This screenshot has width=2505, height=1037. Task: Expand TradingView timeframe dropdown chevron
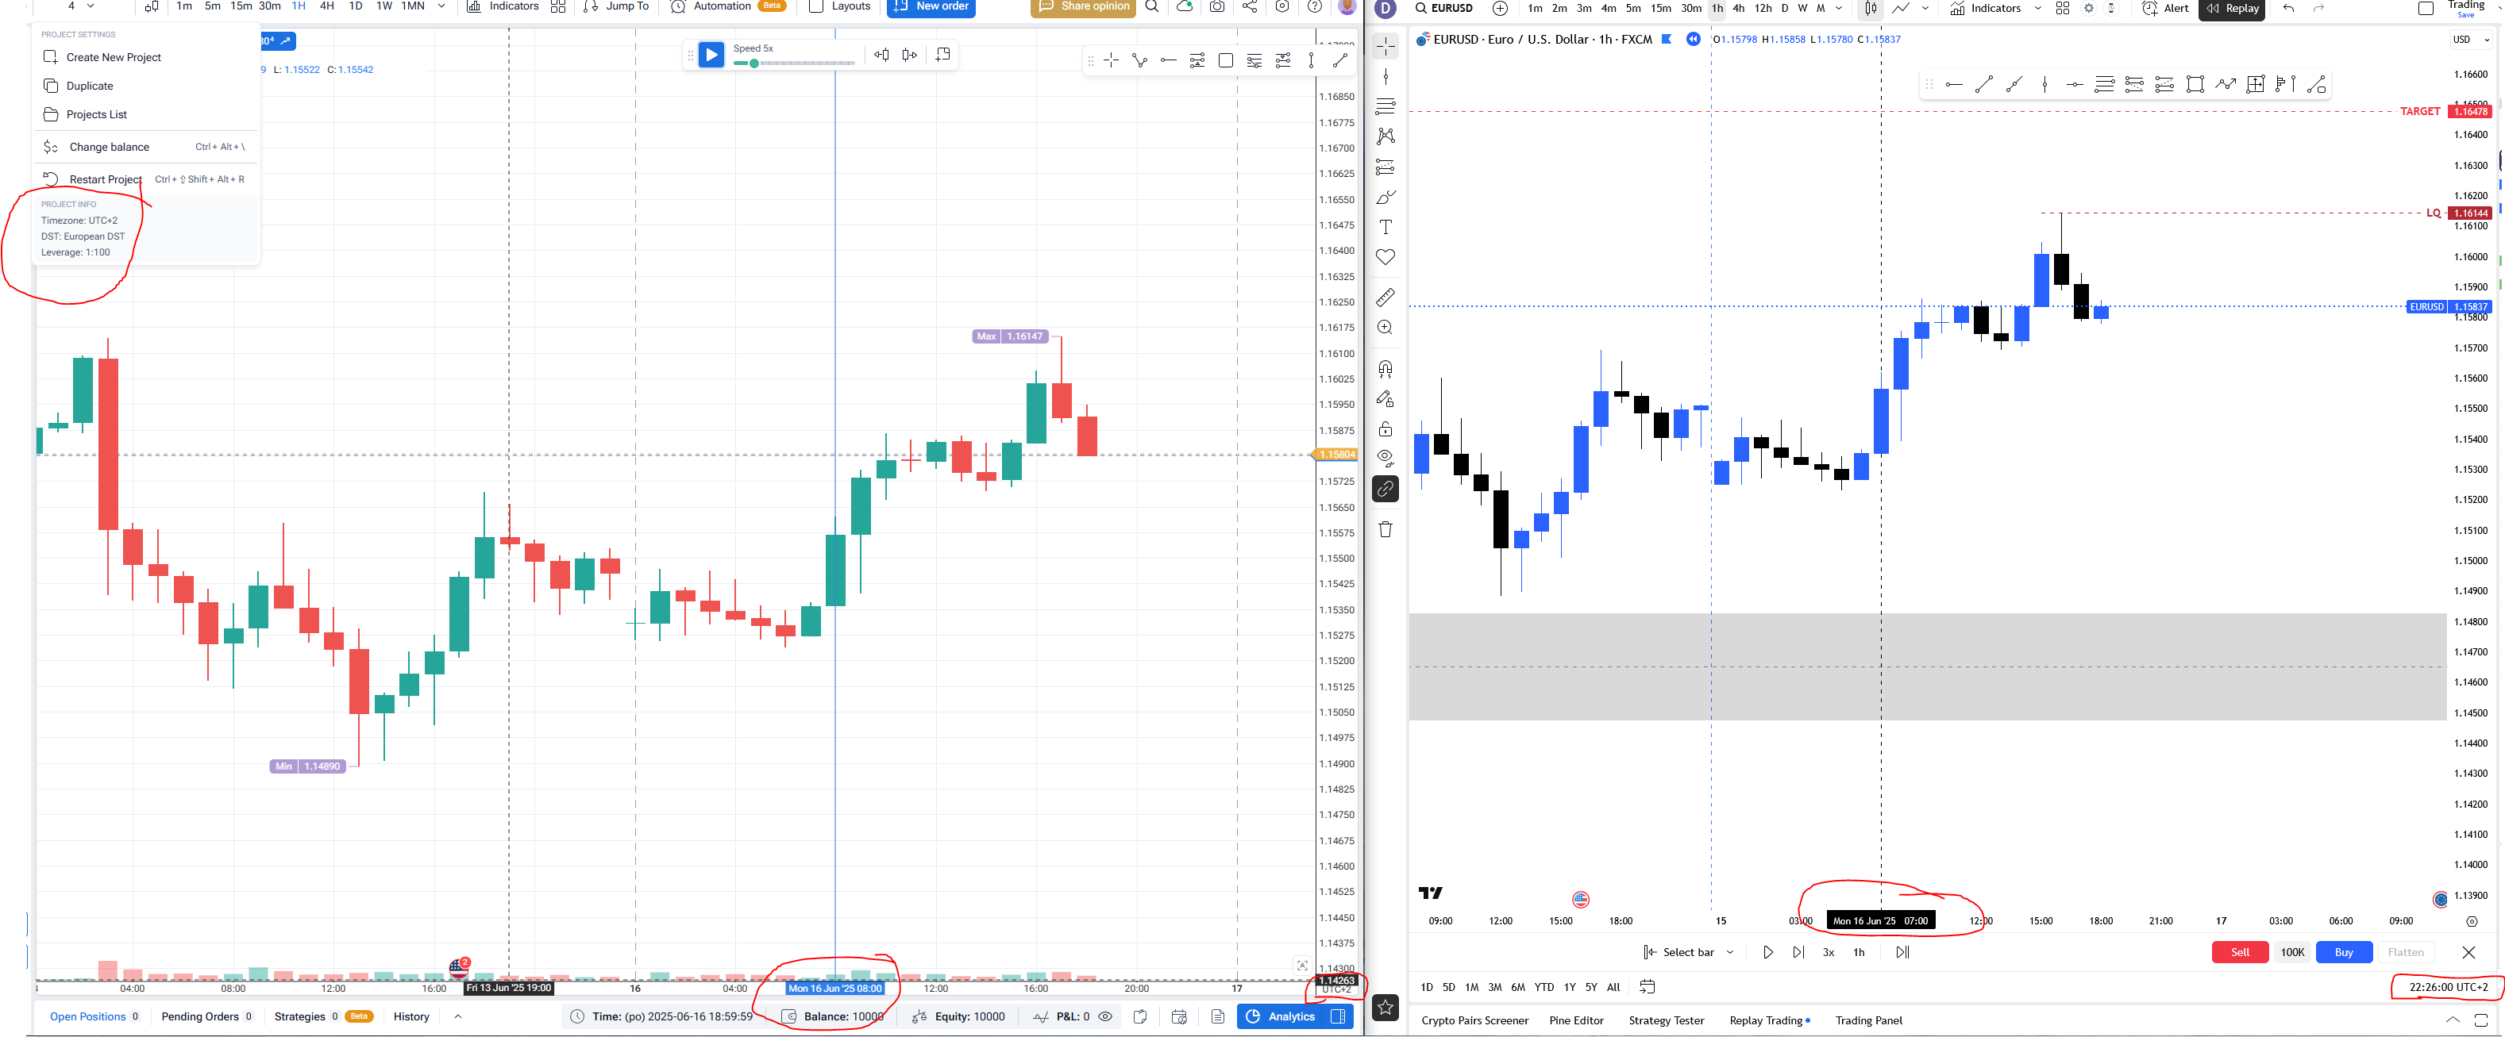pos(1839,8)
